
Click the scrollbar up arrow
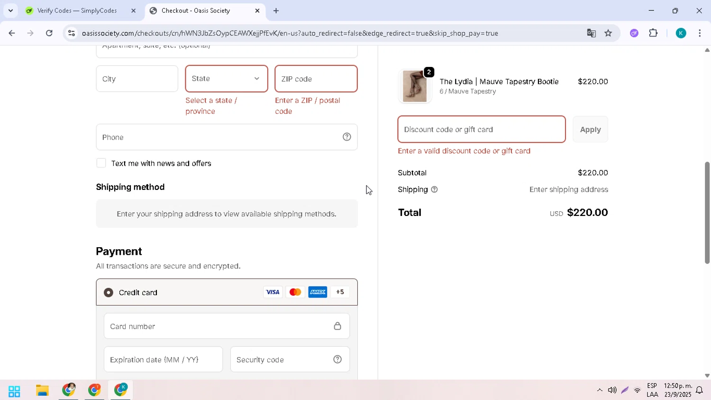tap(707, 50)
